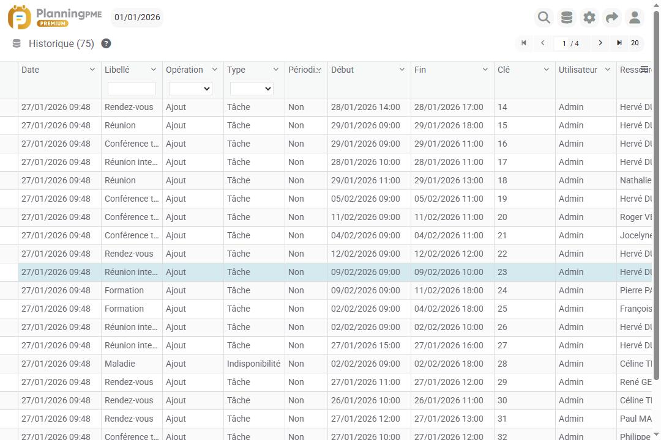
Task: Open the 01/01/2026 date picker
Action: click(137, 17)
